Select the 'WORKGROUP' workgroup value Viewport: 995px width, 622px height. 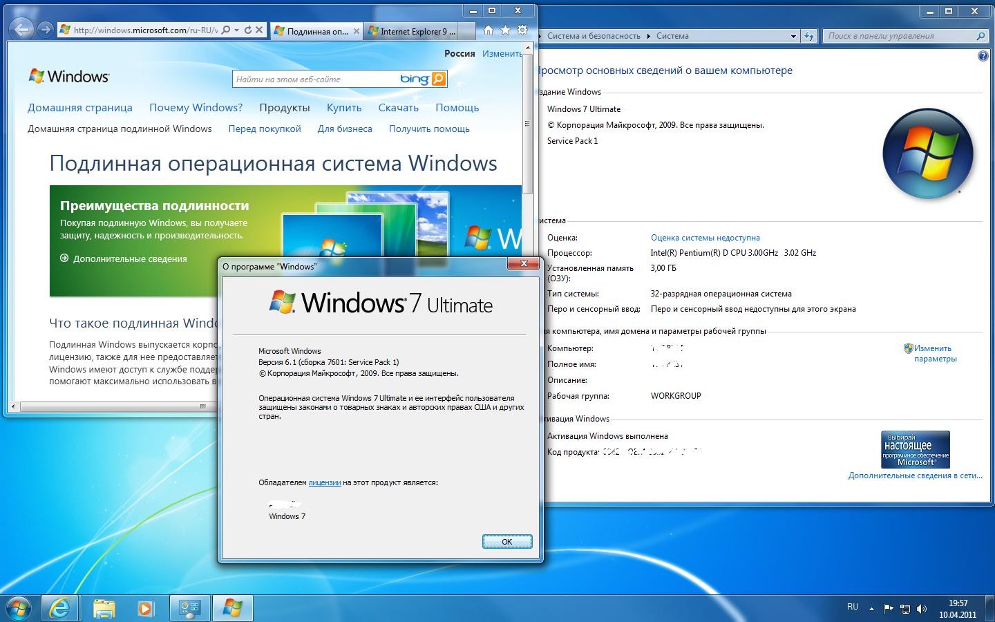tap(676, 396)
